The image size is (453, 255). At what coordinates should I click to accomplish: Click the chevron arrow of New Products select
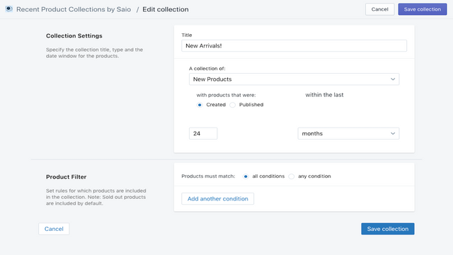[x=393, y=79]
